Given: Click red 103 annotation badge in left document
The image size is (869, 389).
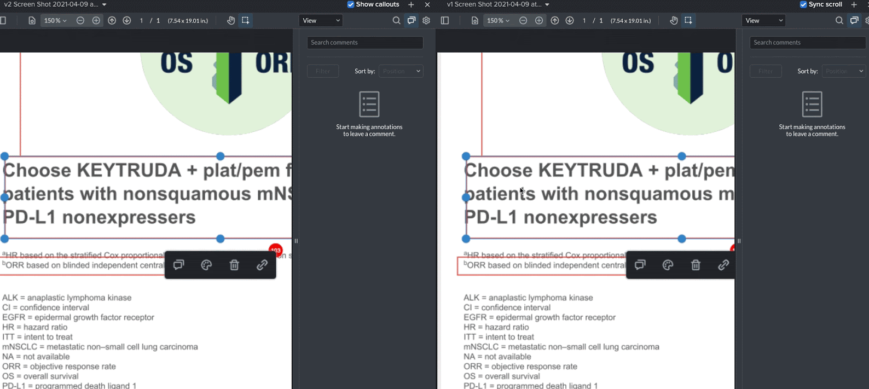Looking at the screenshot, I should [x=276, y=250].
